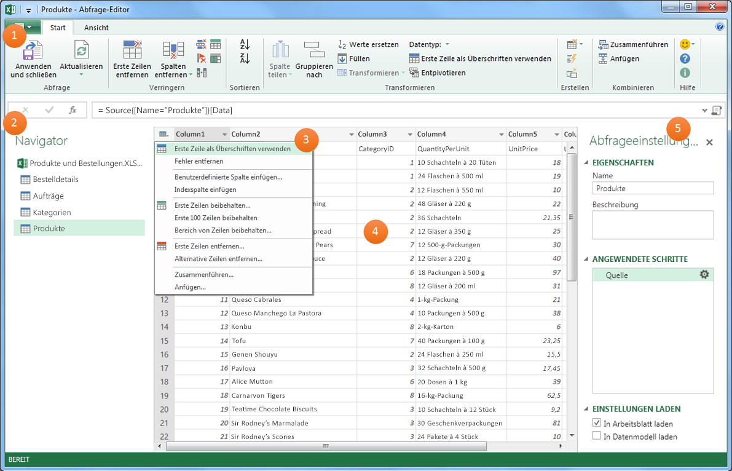Screen dimensions: 732x471
Task: Open the Column1 filter dropdown arrow
Action: (224, 135)
